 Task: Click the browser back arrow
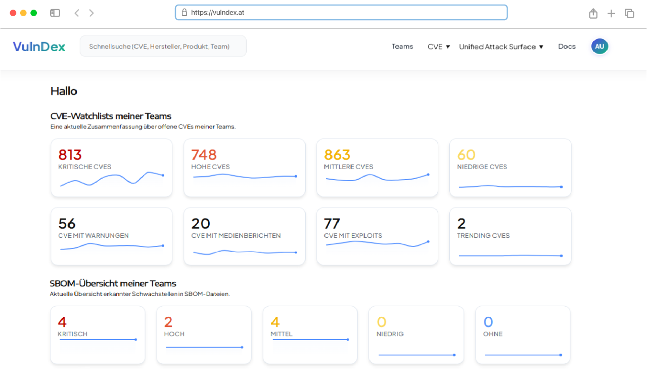pos(76,13)
